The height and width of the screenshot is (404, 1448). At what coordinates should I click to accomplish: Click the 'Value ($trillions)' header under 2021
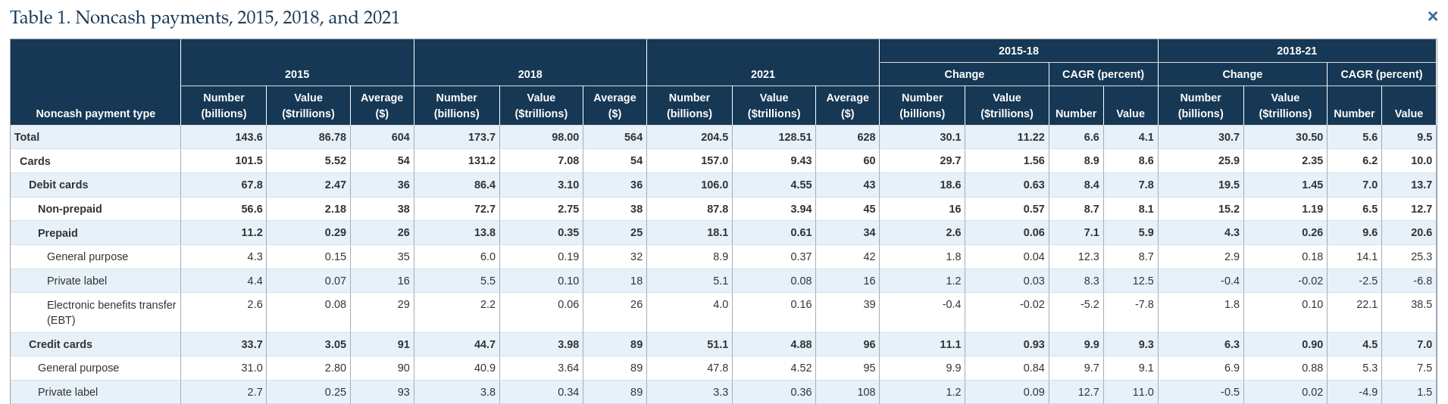tap(774, 105)
